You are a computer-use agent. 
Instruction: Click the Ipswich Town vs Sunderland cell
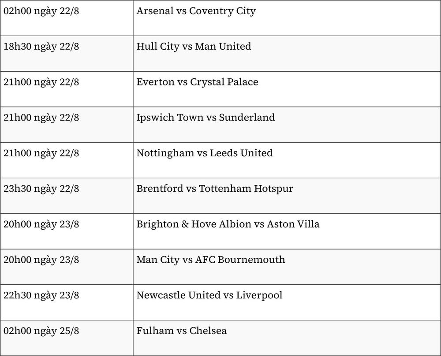tap(287, 125)
